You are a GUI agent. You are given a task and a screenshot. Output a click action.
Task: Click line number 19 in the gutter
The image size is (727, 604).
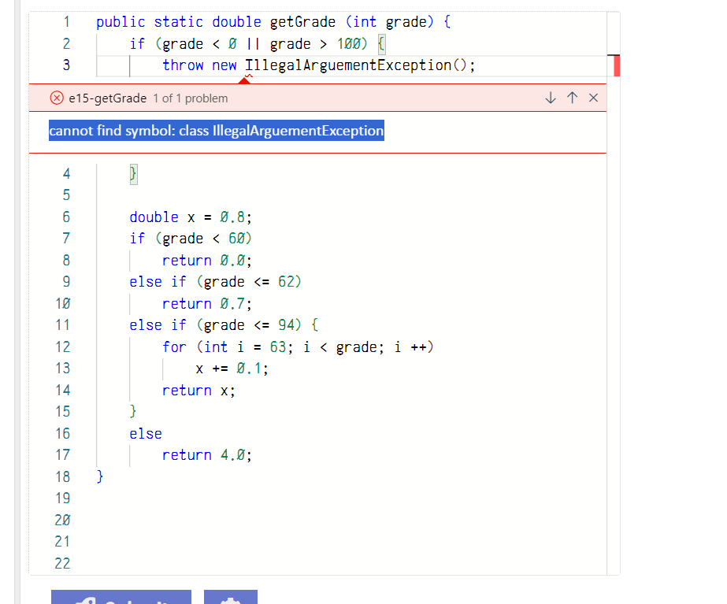[x=62, y=498]
